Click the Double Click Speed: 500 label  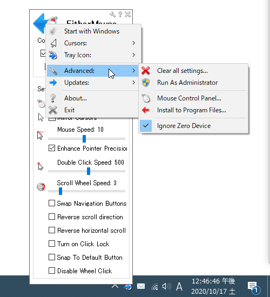91,163
